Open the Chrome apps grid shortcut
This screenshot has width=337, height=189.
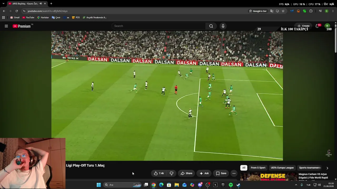3,18
